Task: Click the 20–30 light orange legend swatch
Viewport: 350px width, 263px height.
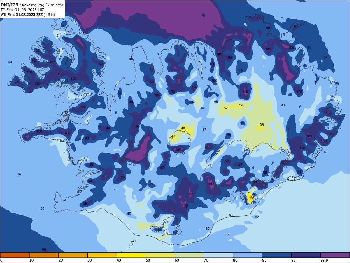Action: pos(73,255)
